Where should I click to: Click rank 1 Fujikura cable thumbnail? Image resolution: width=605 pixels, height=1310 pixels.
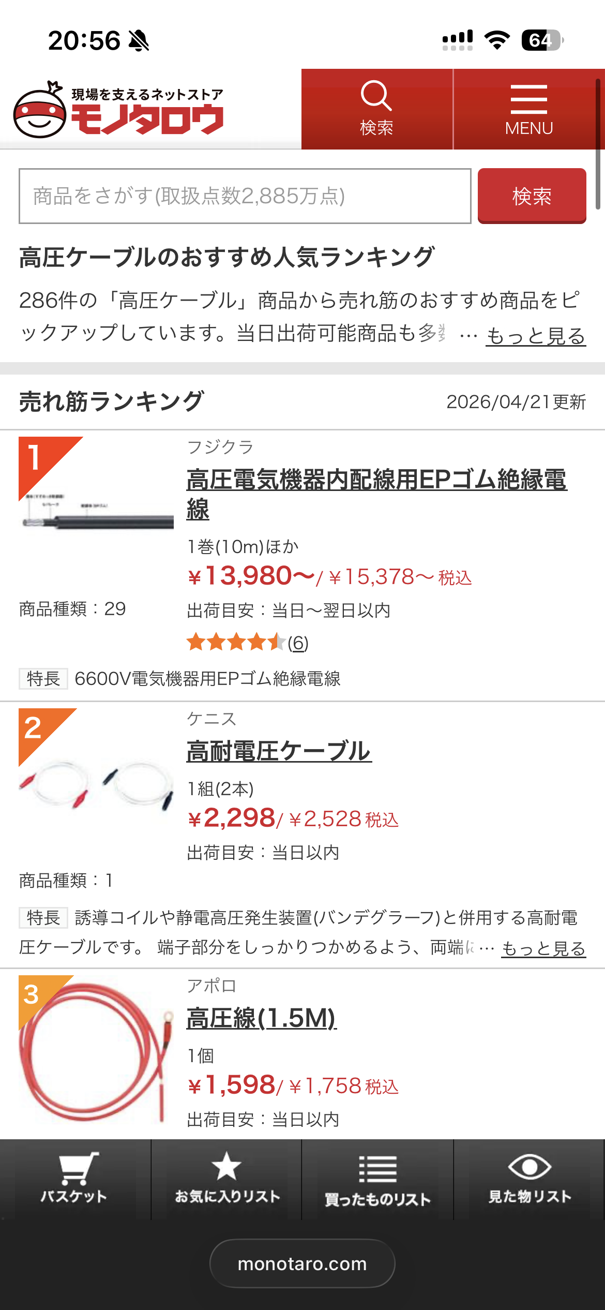pyautogui.click(x=97, y=515)
